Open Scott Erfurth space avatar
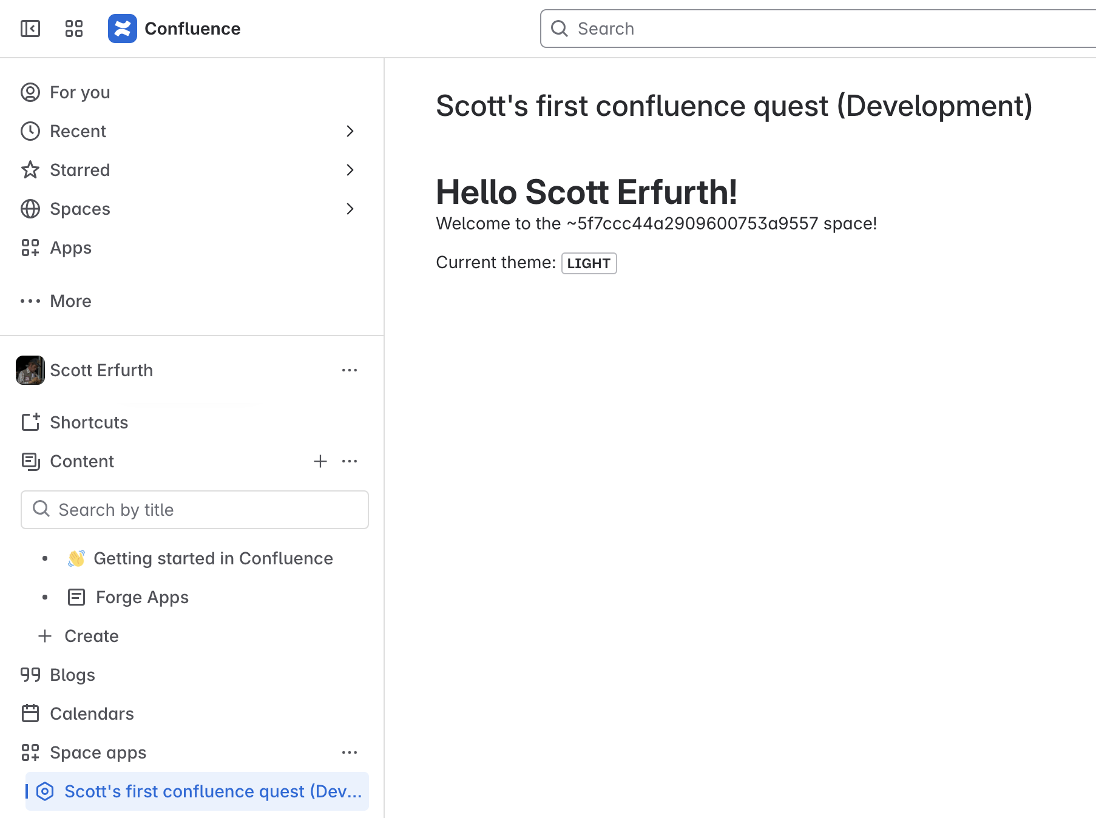Viewport: 1096px width, 818px height. [30, 370]
